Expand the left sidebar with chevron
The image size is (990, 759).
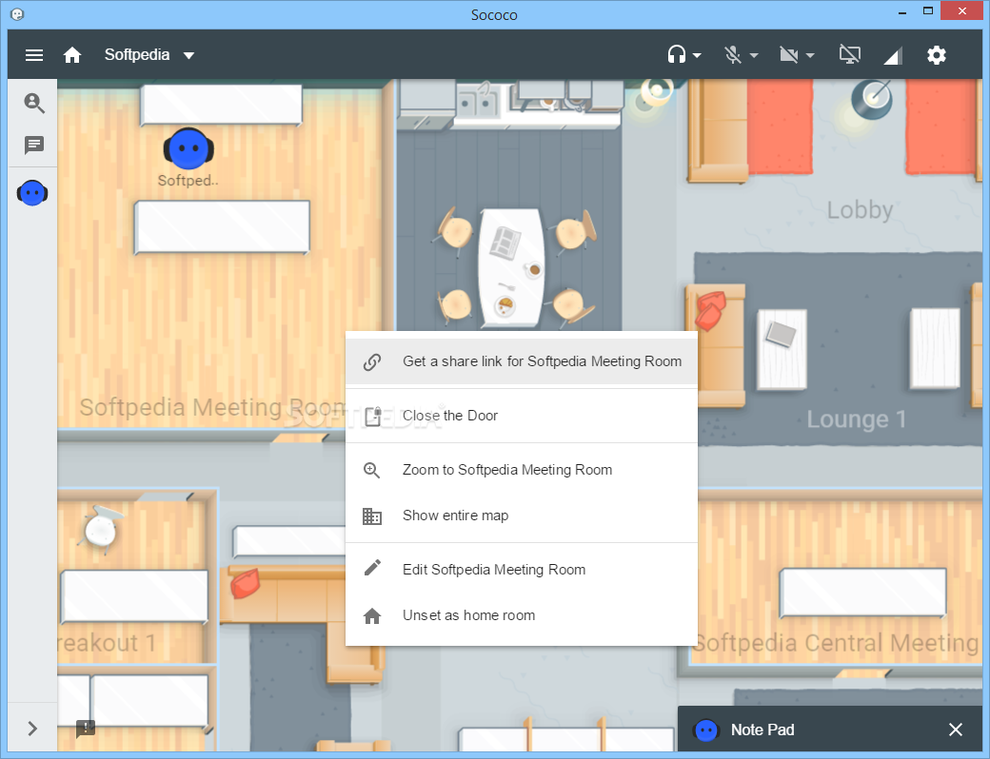tap(32, 729)
